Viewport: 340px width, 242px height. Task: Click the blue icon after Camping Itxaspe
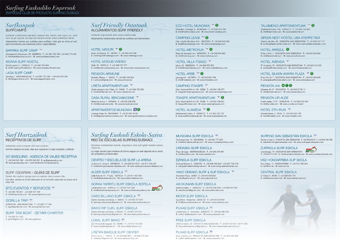[x=206, y=86]
